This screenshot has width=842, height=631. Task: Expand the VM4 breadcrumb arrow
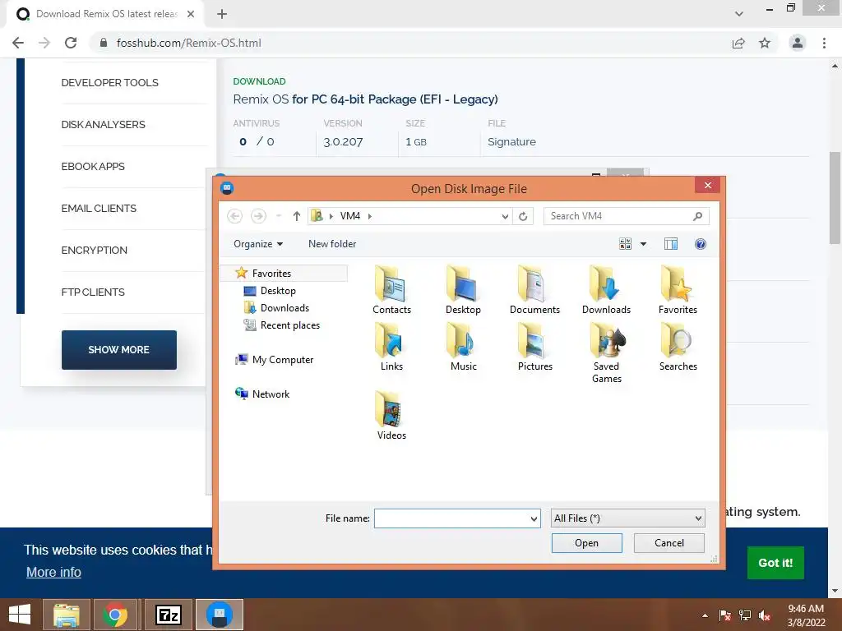point(369,216)
